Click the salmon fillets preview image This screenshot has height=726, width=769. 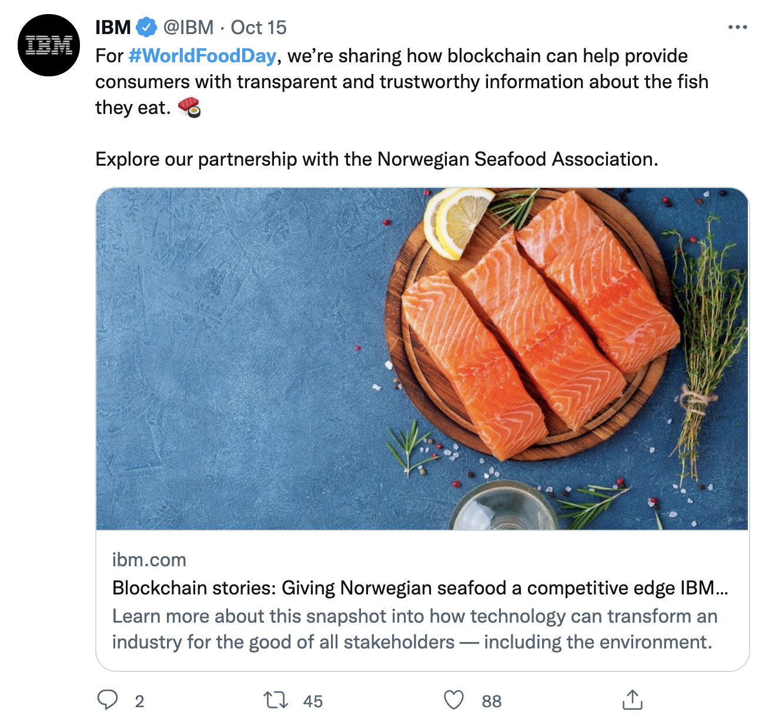pos(422,359)
